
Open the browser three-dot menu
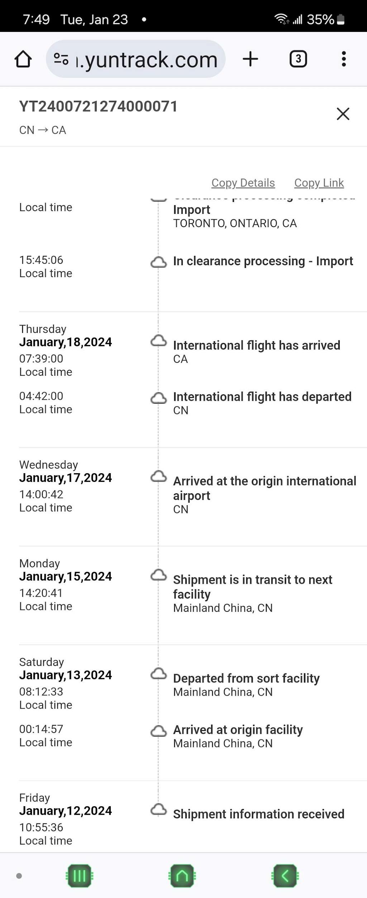click(344, 59)
